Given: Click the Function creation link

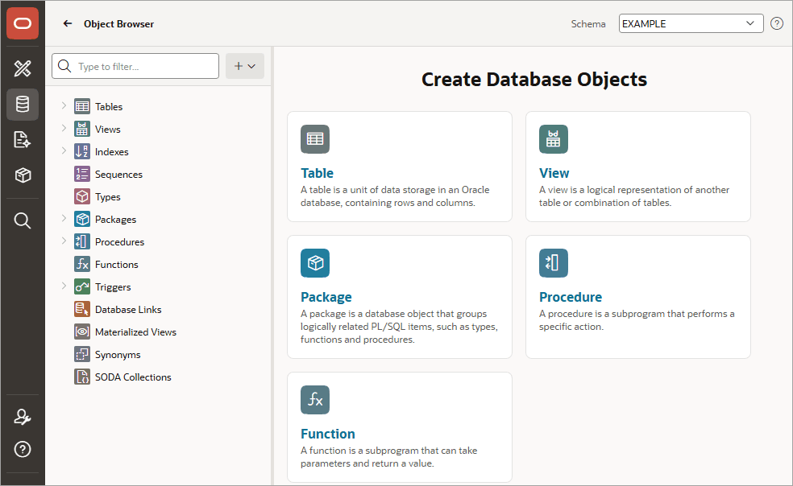Looking at the screenshot, I should tap(328, 434).
